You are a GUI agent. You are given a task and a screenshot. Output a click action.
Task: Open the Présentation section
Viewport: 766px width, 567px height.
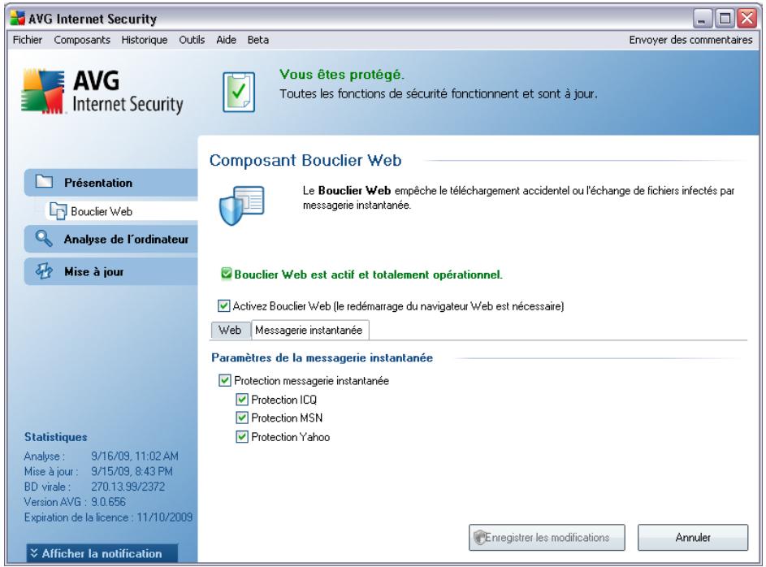tap(111, 183)
